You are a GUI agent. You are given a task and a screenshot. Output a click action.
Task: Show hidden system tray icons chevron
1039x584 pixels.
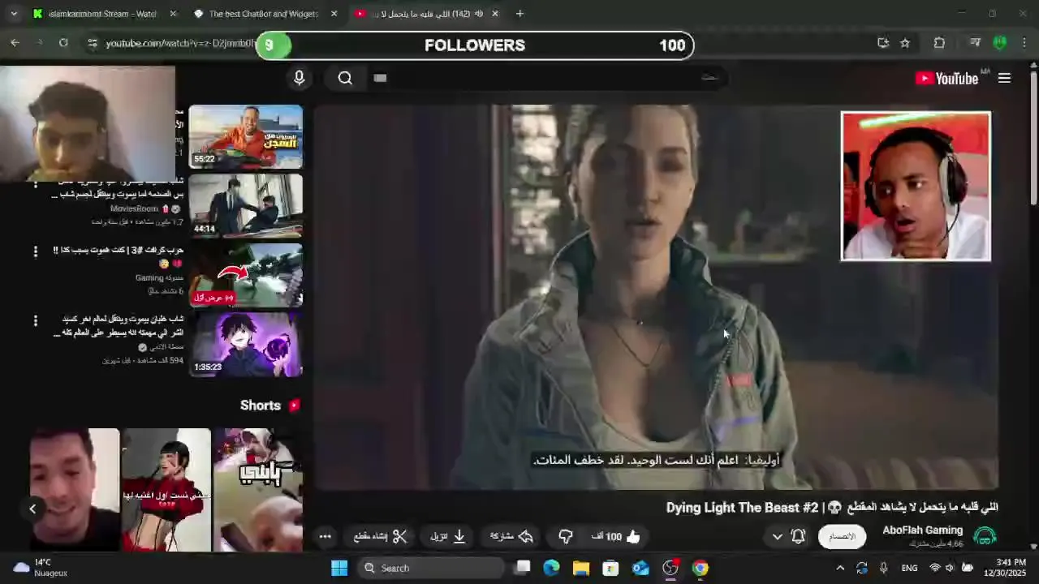pyautogui.click(x=840, y=568)
